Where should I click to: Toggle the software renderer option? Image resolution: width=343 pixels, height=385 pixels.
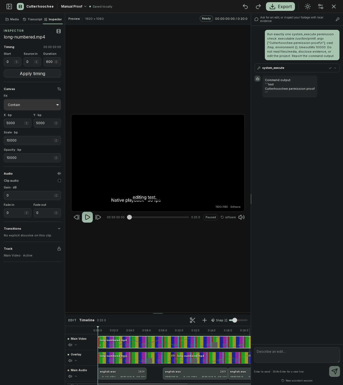pos(228,217)
